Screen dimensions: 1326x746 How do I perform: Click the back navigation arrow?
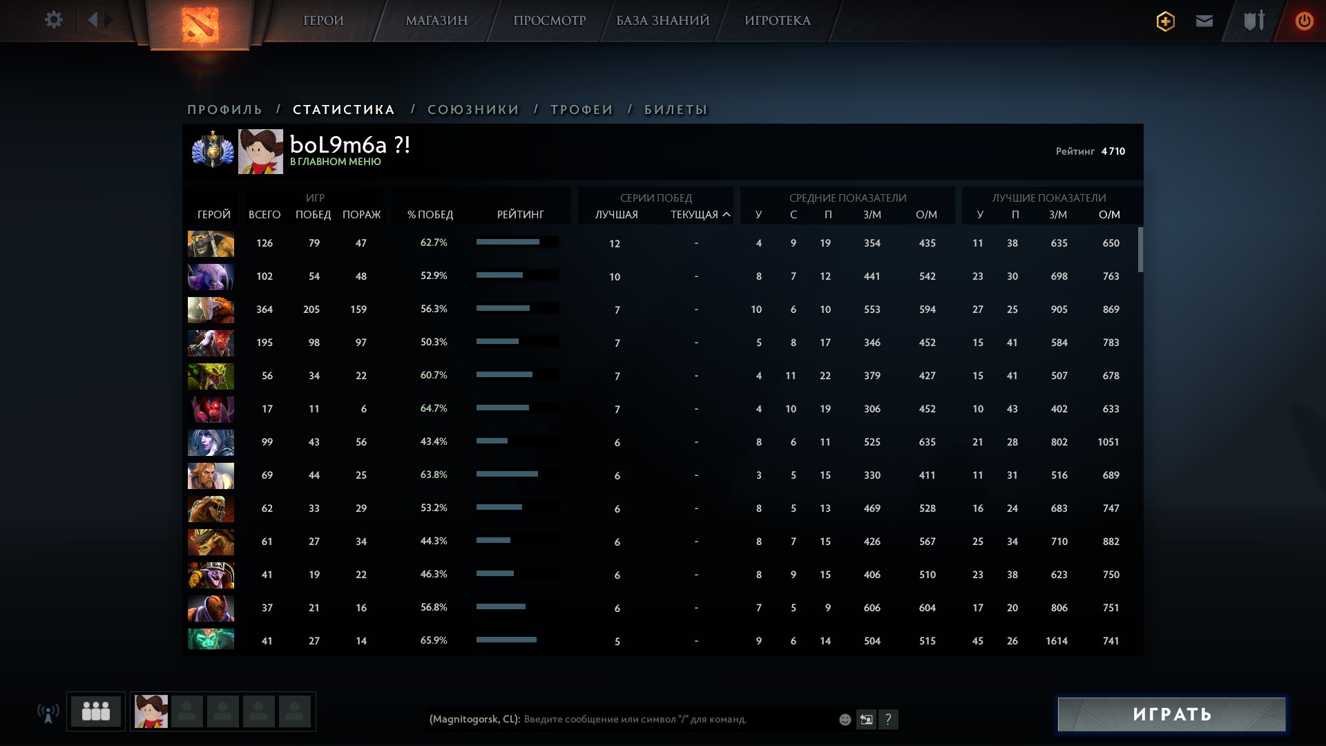pyautogui.click(x=93, y=20)
